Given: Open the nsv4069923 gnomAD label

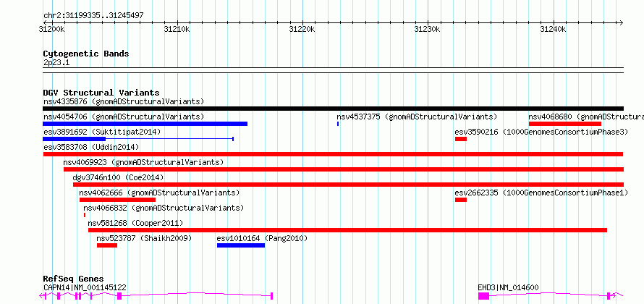Looking at the screenshot, I should [x=143, y=162].
